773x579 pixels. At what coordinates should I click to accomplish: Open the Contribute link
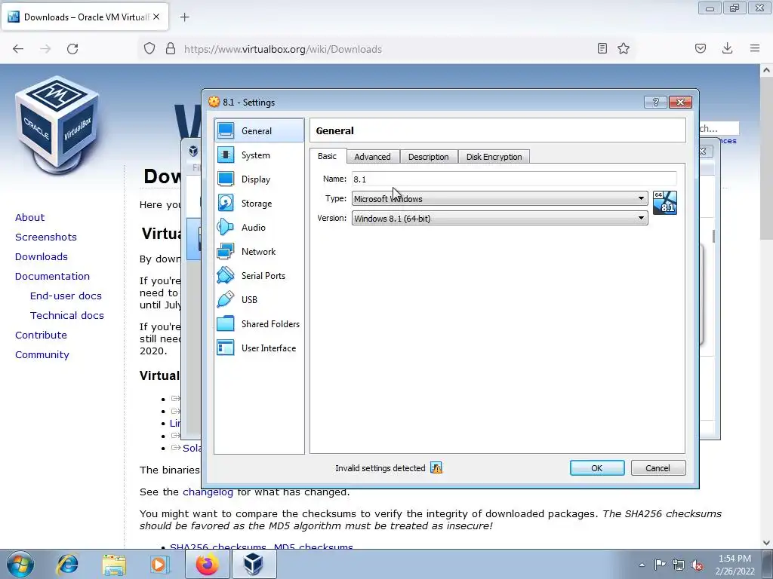pyautogui.click(x=41, y=335)
